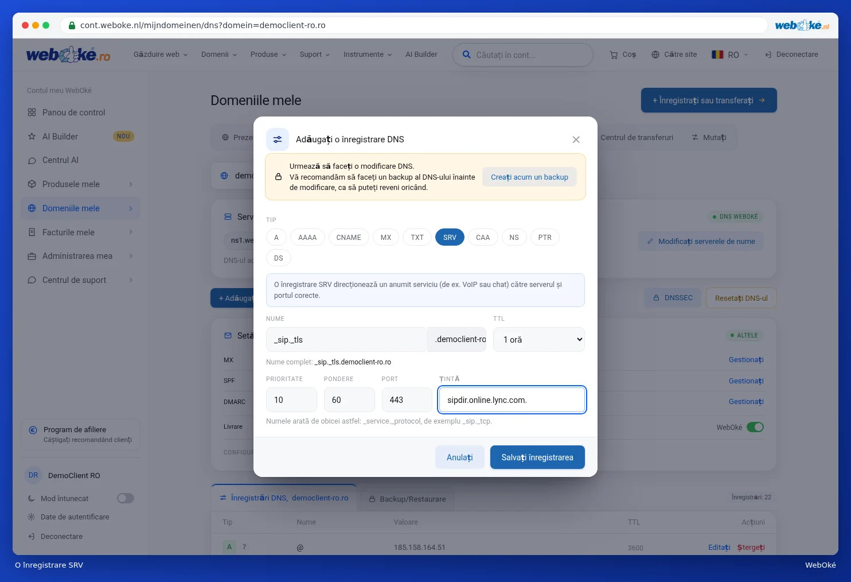The image size is (851, 582).
Task: Click the Către site globe icon
Action: tap(655, 55)
